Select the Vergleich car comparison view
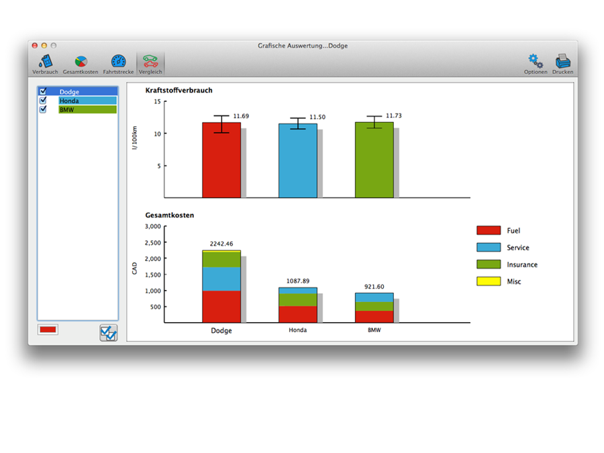The height and width of the screenshot is (453, 604). pyautogui.click(x=150, y=63)
